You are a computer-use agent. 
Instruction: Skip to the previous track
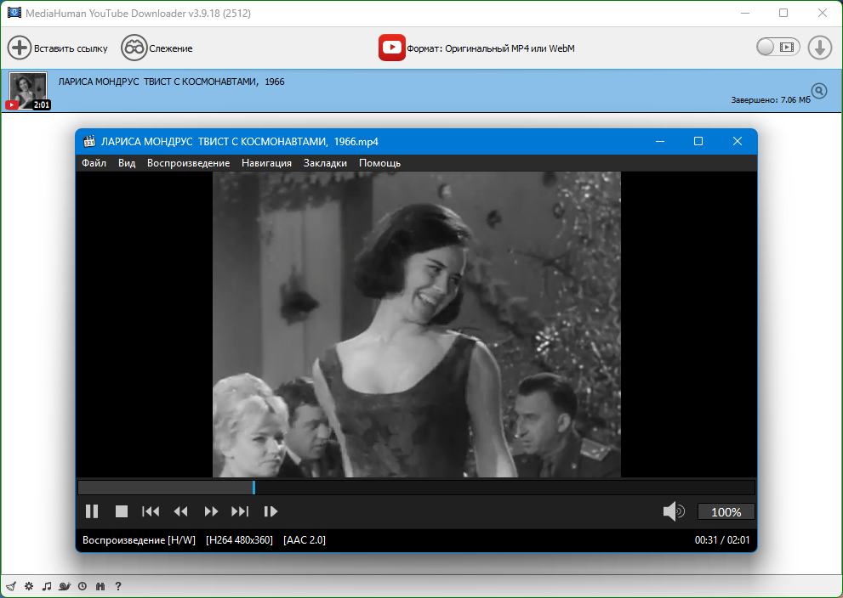(x=151, y=511)
